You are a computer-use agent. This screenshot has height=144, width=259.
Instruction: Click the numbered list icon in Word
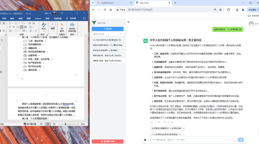click(x=16, y=23)
